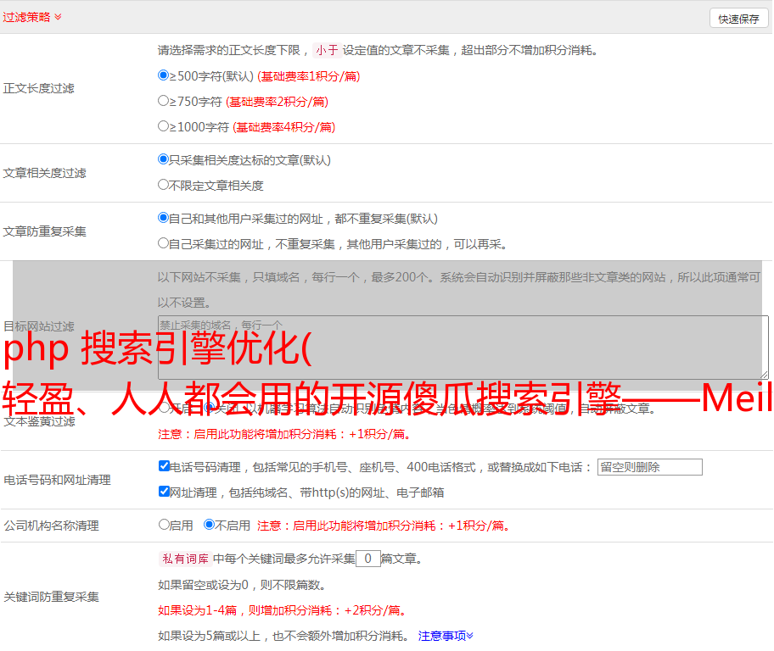
Task: Select 不启用 for company name cleanup
Action: (210, 525)
